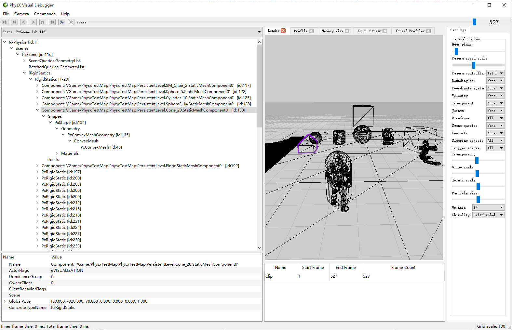Screen dimensions: 512x330
Task: Select the Clip row in the clip table
Action: click(x=354, y=276)
